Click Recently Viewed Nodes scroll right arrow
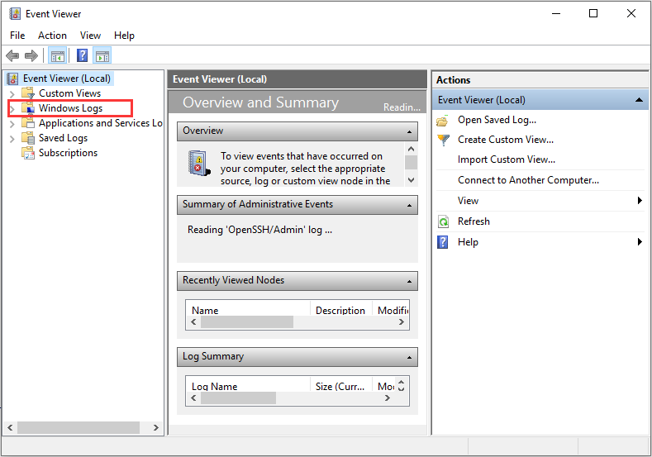This screenshot has width=652, height=457. (402, 321)
